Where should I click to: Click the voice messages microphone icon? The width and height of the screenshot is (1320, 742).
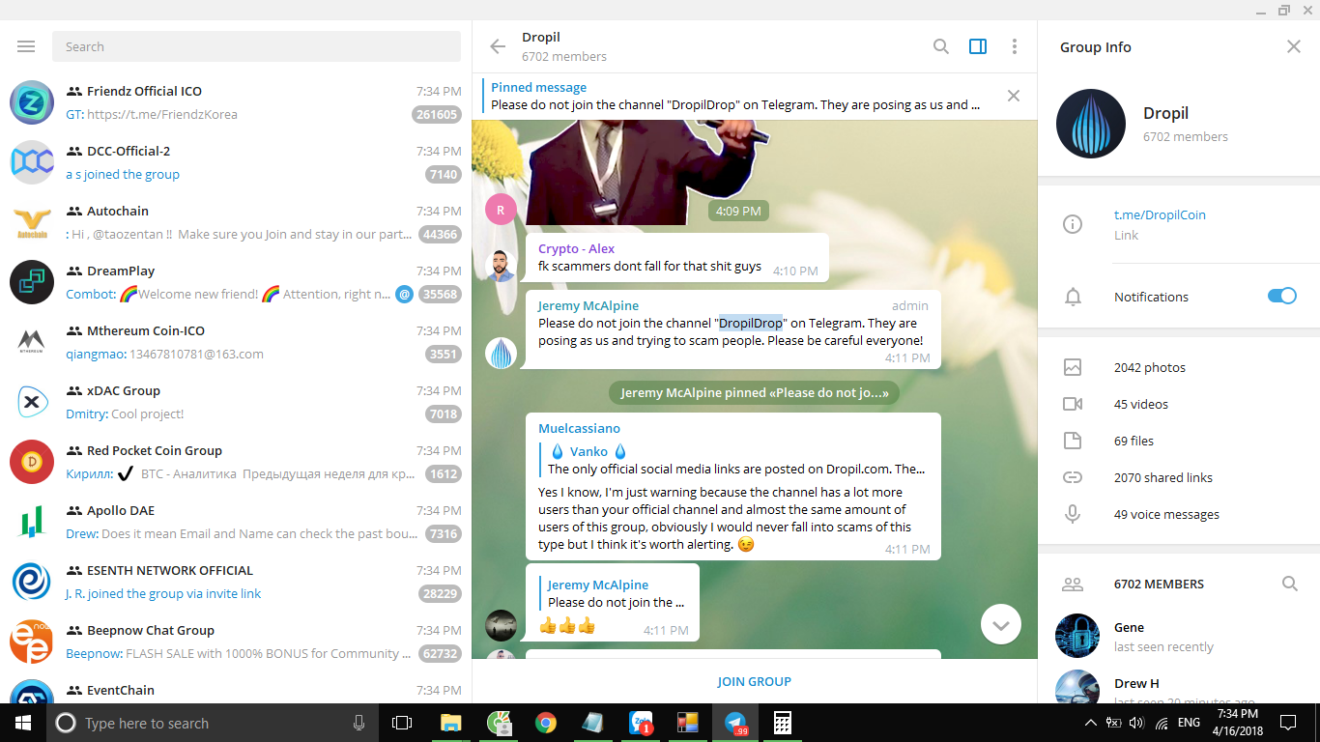click(x=1072, y=514)
